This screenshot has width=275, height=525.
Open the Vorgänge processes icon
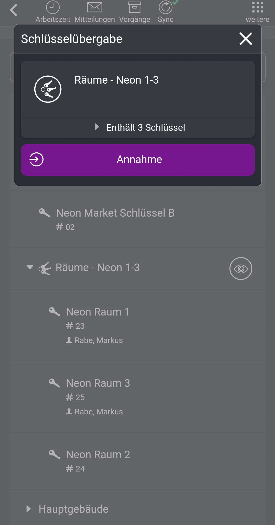point(135,7)
